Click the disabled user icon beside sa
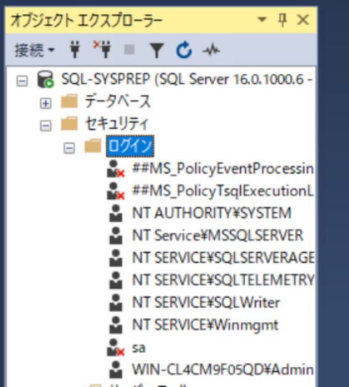This screenshot has height=387, width=349. point(116,348)
